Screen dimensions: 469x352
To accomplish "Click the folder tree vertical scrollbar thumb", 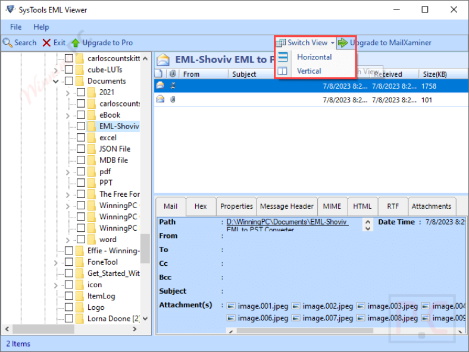I will click(145, 249).
